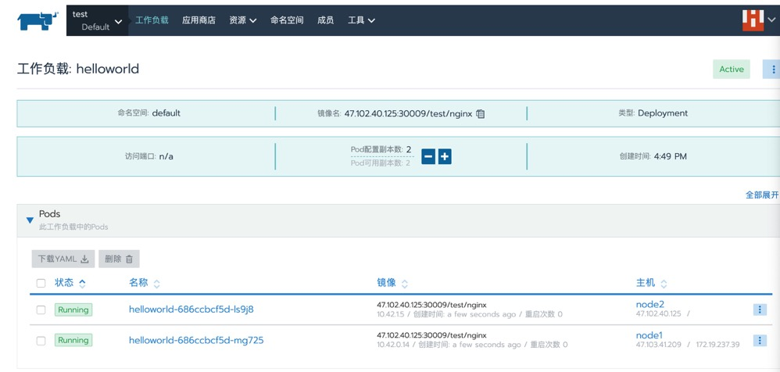Sort pods by 镜像 column
Image resolution: width=780 pixels, height=372 pixels.
point(392,283)
